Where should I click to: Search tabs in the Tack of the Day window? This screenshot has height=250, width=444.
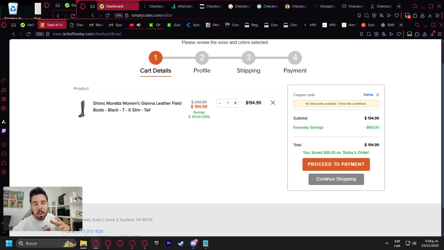click(417, 25)
